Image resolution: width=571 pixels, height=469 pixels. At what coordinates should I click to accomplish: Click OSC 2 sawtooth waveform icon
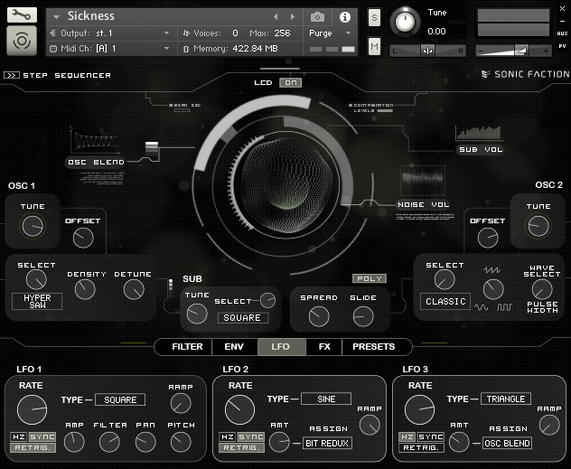[x=492, y=270]
